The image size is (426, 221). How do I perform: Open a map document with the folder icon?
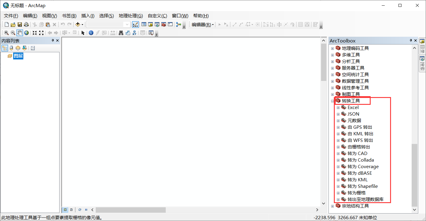point(13,24)
